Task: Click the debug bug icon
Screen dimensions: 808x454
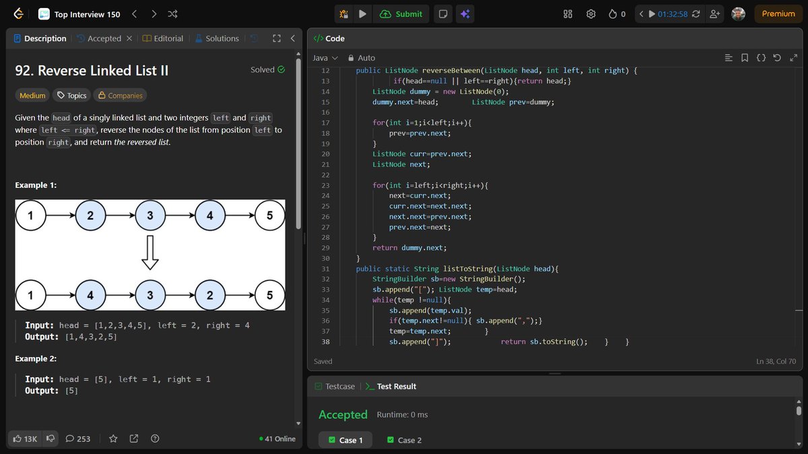Action: click(343, 13)
